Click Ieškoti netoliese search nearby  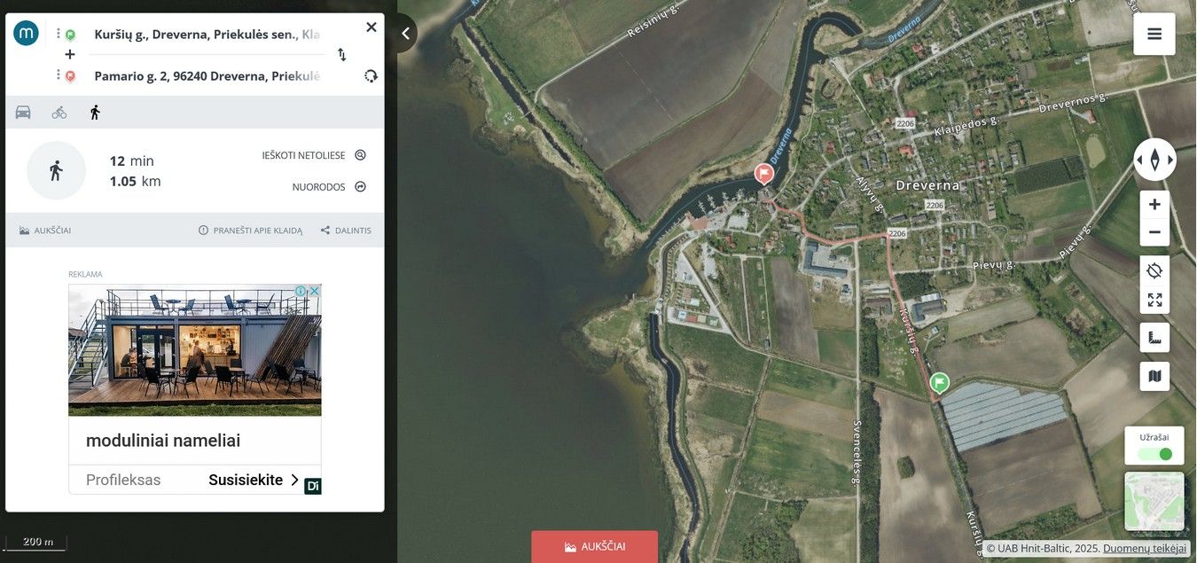tap(314, 155)
